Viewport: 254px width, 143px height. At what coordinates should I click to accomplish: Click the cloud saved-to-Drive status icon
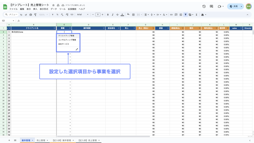coord(63,5)
